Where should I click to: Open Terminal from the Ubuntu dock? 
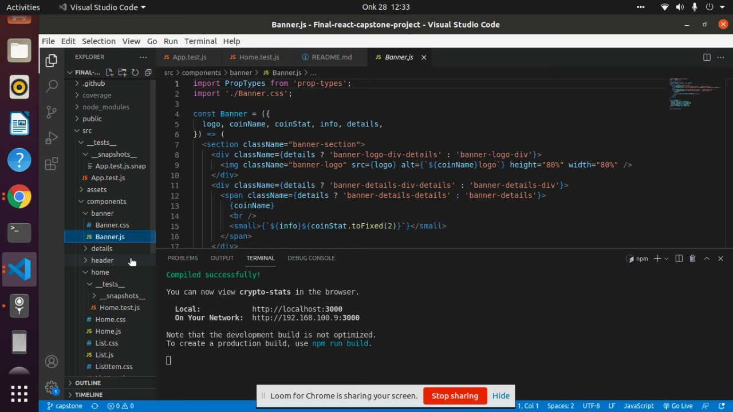click(x=19, y=232)
